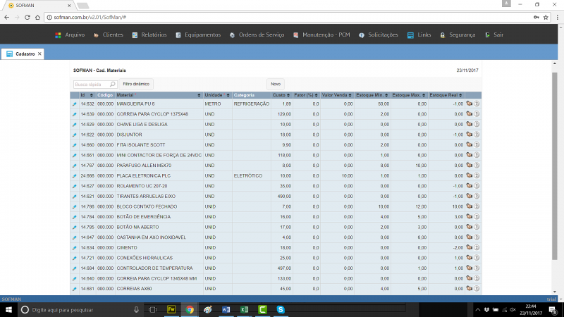Click the edit pencil for MANGUEIRA PU 6
564x317 pixels.
[x=74, y=104]
